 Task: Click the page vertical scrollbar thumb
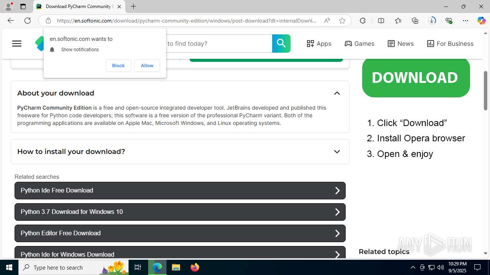485,91
